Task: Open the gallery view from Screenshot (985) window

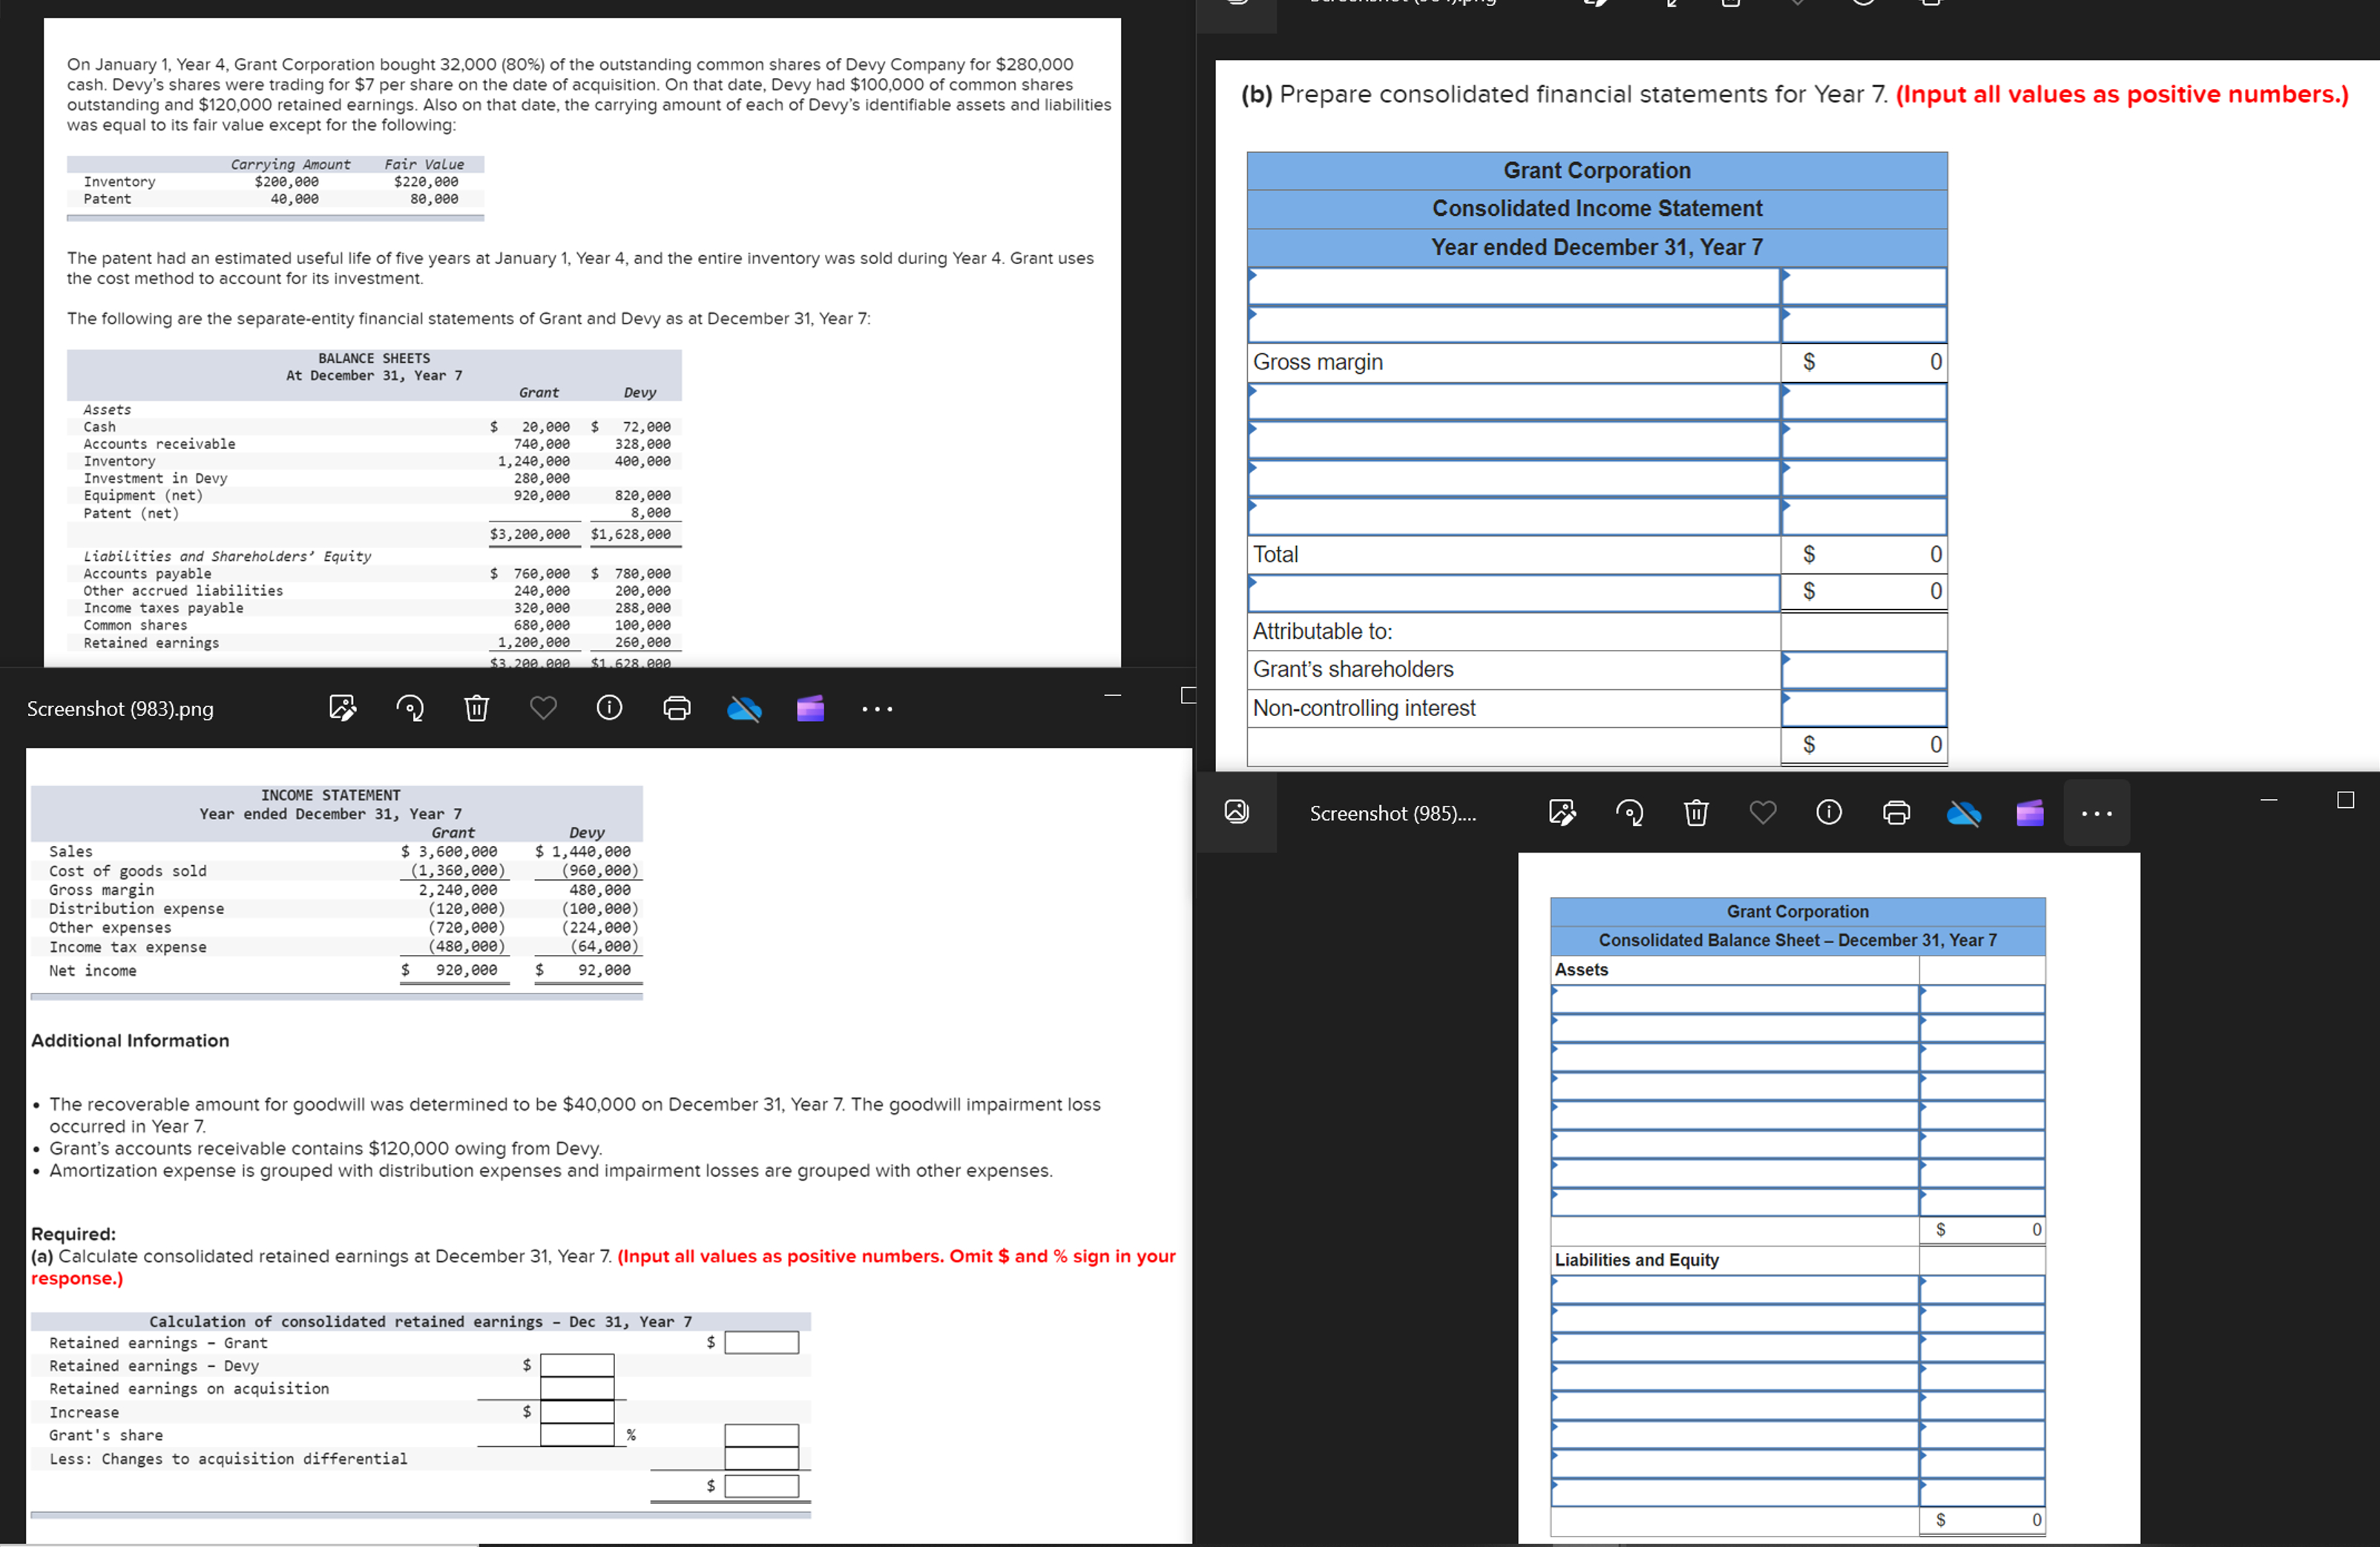Action: coord(1236,812)
